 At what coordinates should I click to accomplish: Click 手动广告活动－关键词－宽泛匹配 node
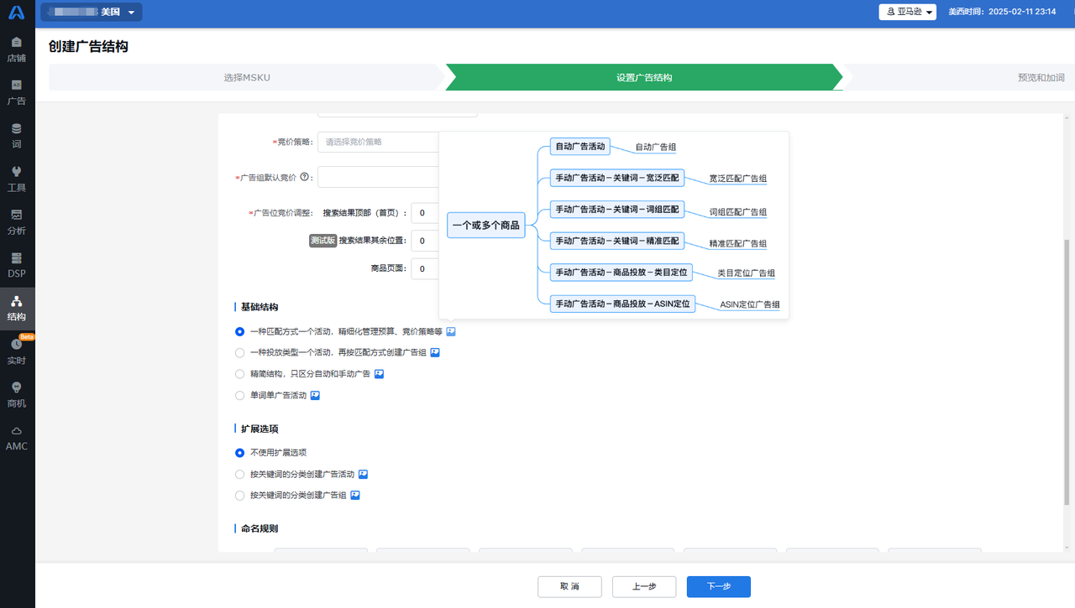pos(617,178)
